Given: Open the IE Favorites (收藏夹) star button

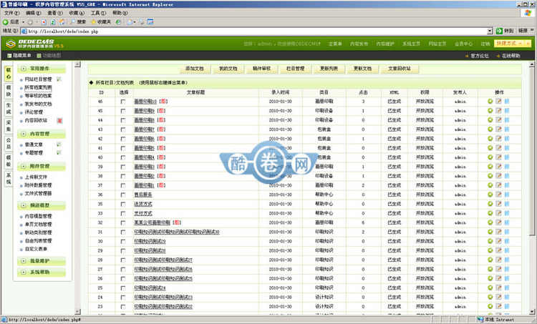Looking at the screenshot, I should coord(101,22).
